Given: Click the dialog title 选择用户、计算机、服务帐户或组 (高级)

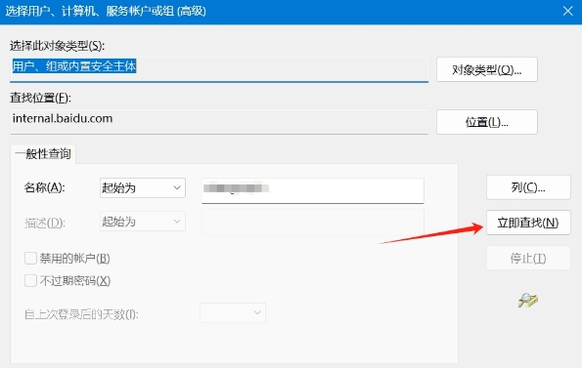Looking at the screenshot, I should [106, 11].
